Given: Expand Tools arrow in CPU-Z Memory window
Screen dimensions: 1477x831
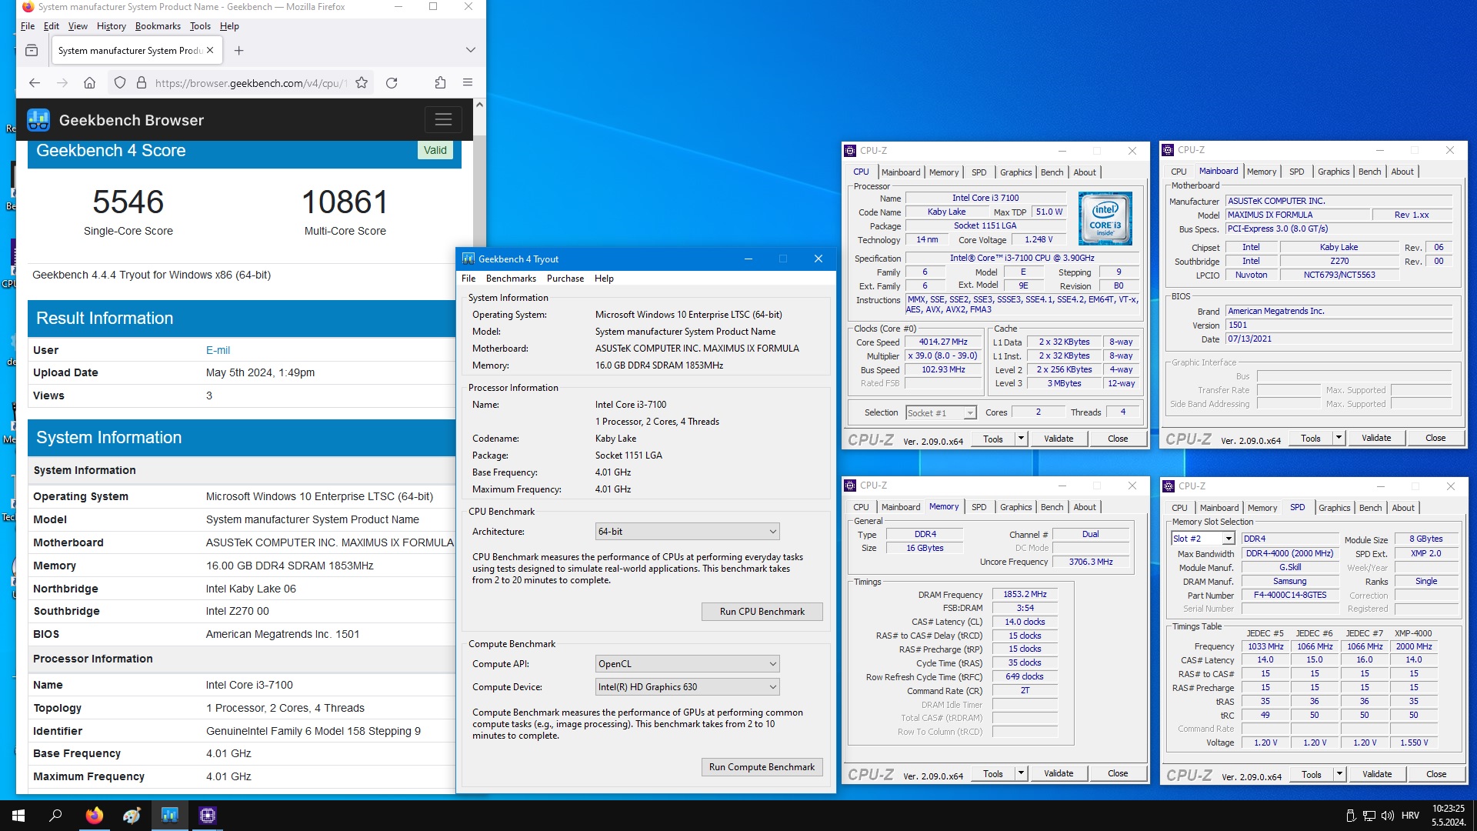Looking at the screenshot, I should [1022, 773].
